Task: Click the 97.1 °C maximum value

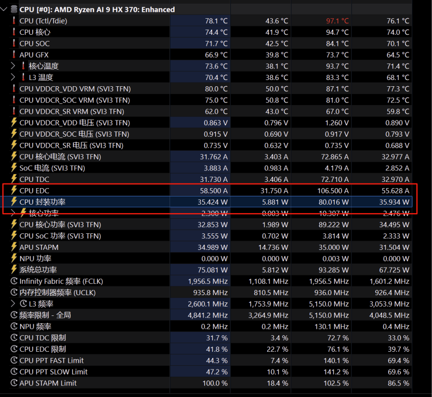Action: (x=337, y=21)
